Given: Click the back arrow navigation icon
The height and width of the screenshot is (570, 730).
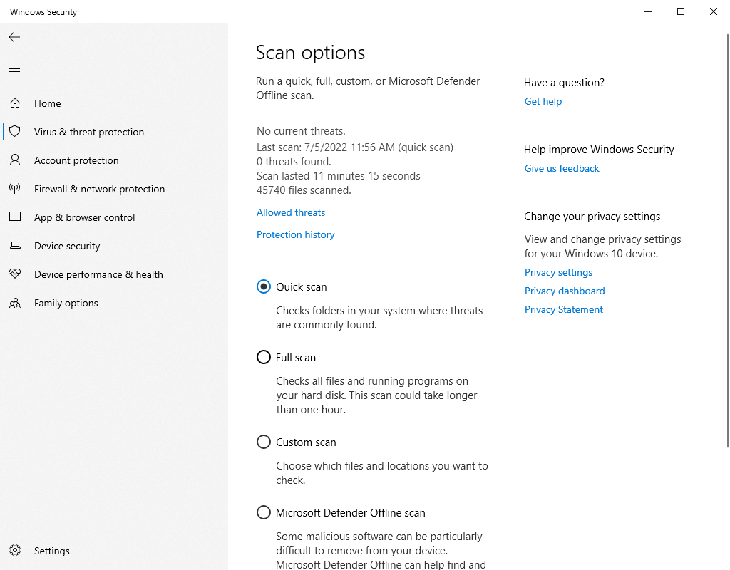Looking at the screenshot, I should point(14,37).
